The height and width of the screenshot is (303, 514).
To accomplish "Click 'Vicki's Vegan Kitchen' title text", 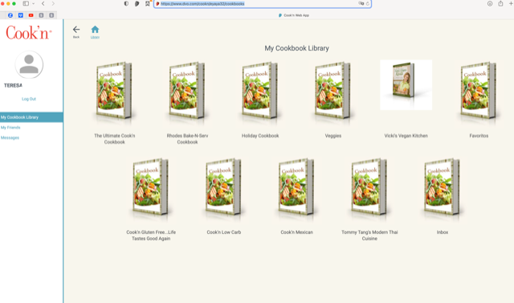I will 406,136.
